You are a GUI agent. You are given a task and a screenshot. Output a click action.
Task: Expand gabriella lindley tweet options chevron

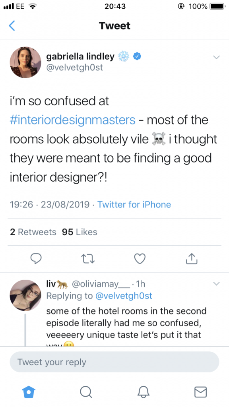point(216,57)
